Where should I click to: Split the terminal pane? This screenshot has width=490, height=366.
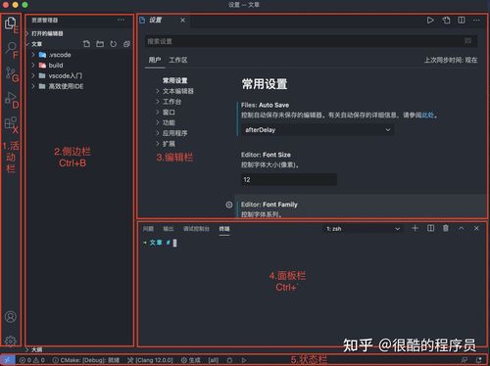pos(430,228)
